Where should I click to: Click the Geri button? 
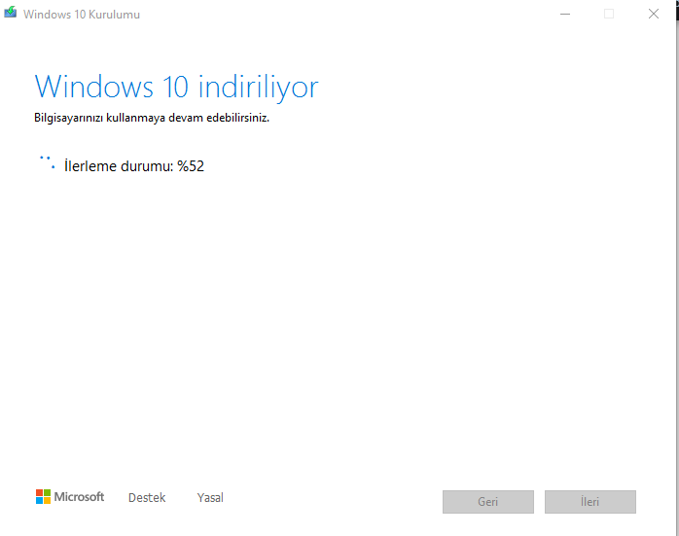(x=488, y=502)
